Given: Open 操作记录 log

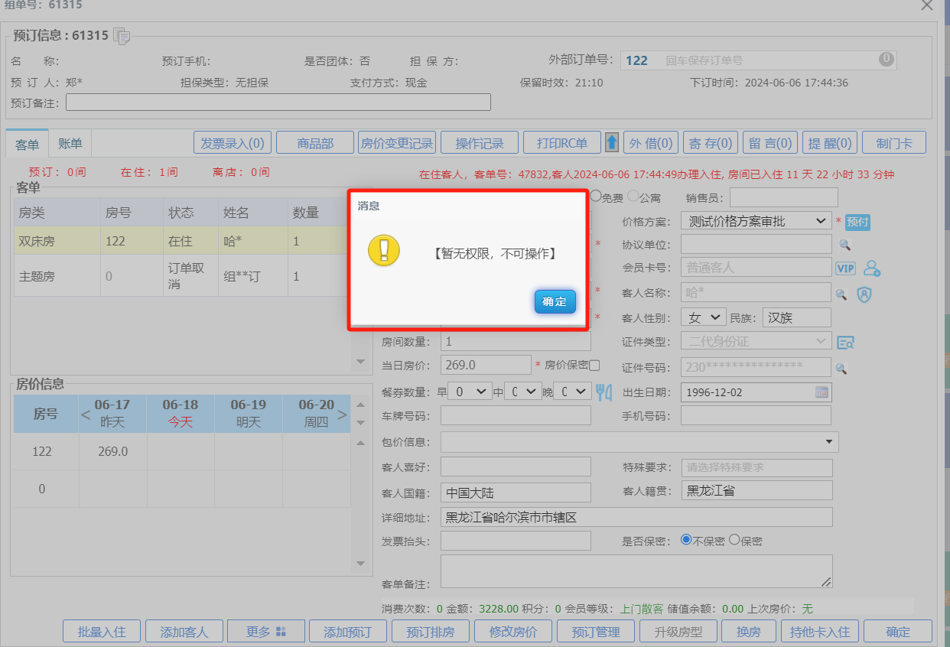Looking at the screenshot, I should click(480, 143).
